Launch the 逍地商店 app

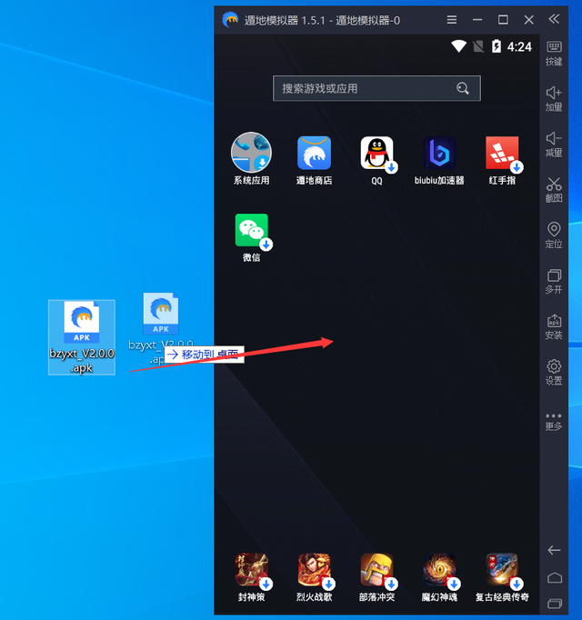(x=314, y=153)
